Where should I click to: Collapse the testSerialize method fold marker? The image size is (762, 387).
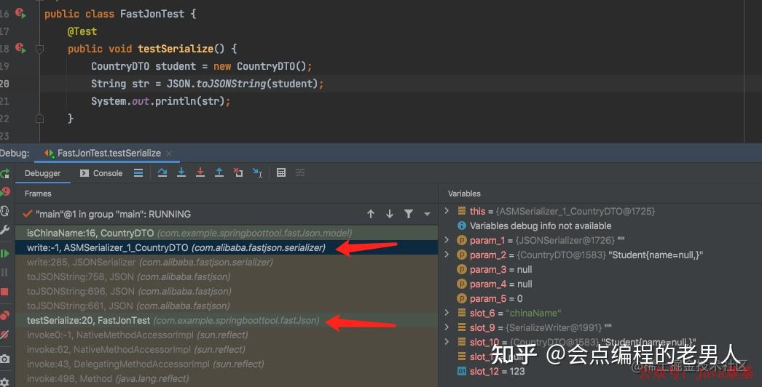click(x=40, y=49)
